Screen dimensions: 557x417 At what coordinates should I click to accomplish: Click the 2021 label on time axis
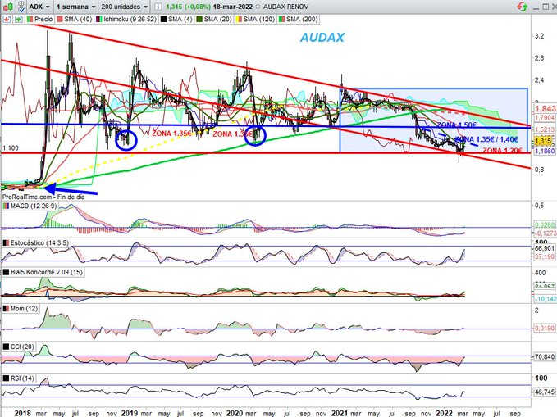tap(340, 413)
